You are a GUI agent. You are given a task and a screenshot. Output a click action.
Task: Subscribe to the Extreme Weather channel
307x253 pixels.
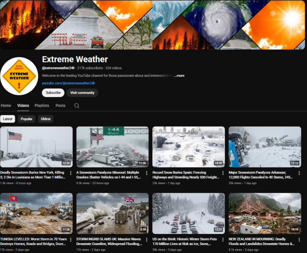click(53, 93)
